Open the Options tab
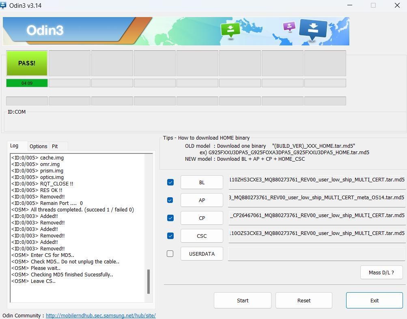This screenshot has width=407, height=319. tap(38, 146)
